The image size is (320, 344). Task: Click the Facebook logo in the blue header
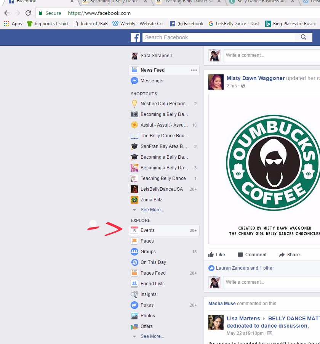tap(135, 37)
